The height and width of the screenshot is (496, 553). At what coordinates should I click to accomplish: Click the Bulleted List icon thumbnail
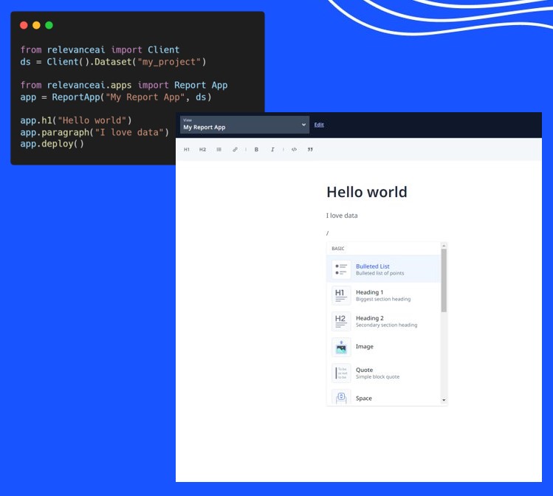pos(341,269)
